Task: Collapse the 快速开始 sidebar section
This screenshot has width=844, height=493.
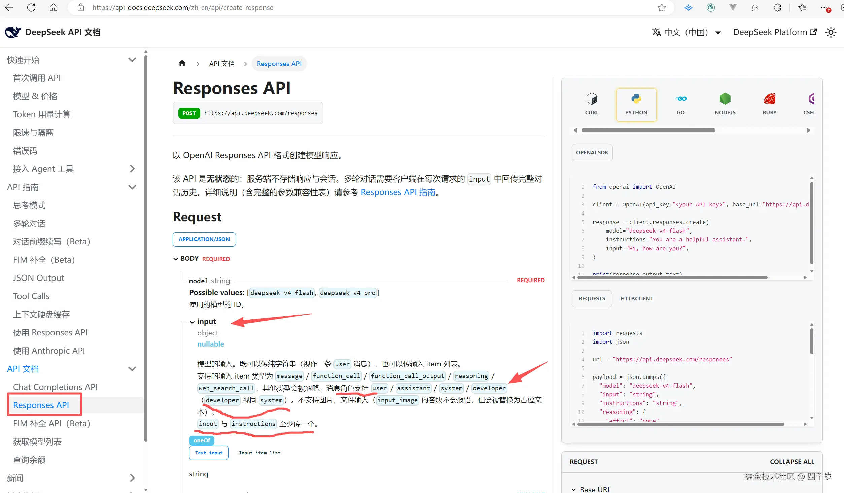Action: tap(132, 60)
